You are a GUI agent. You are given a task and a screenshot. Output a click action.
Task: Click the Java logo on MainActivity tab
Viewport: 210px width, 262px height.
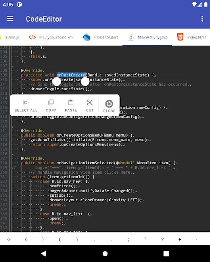(131, 37)
